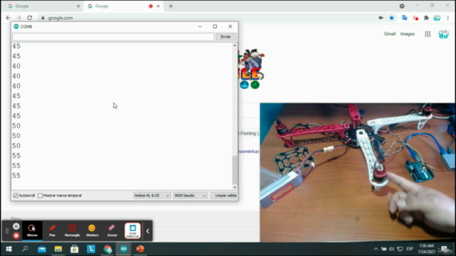Screen dimensions: 456x256
Task: Click the serial monitor scroll up arrow
Action: tap(234, 46)
